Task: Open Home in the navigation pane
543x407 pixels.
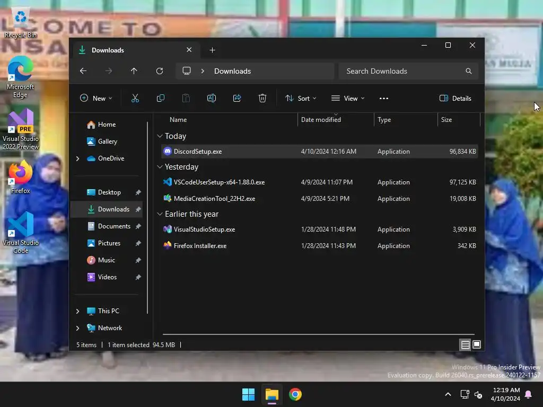Action: coord(106,125)
